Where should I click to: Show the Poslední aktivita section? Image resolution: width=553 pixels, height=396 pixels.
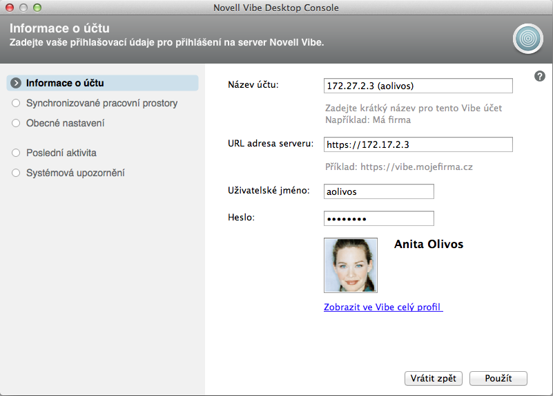(61, 153)
